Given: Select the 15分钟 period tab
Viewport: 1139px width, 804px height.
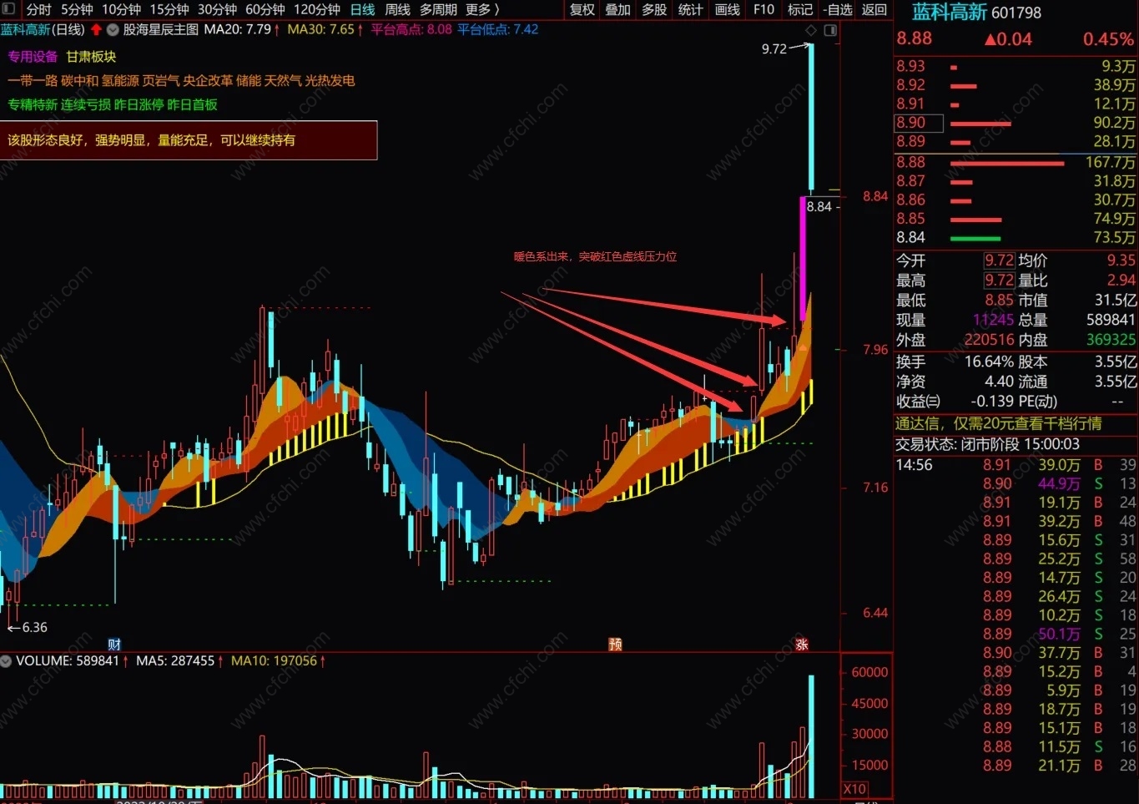Looking at the screenshot, I should point(169,9).
